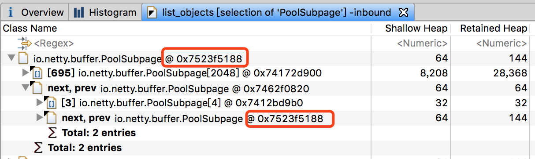The image size is (535, 159).
Task: Expand the [695] PoolSubpage[2048] array node
Action: tap(25, 73)
